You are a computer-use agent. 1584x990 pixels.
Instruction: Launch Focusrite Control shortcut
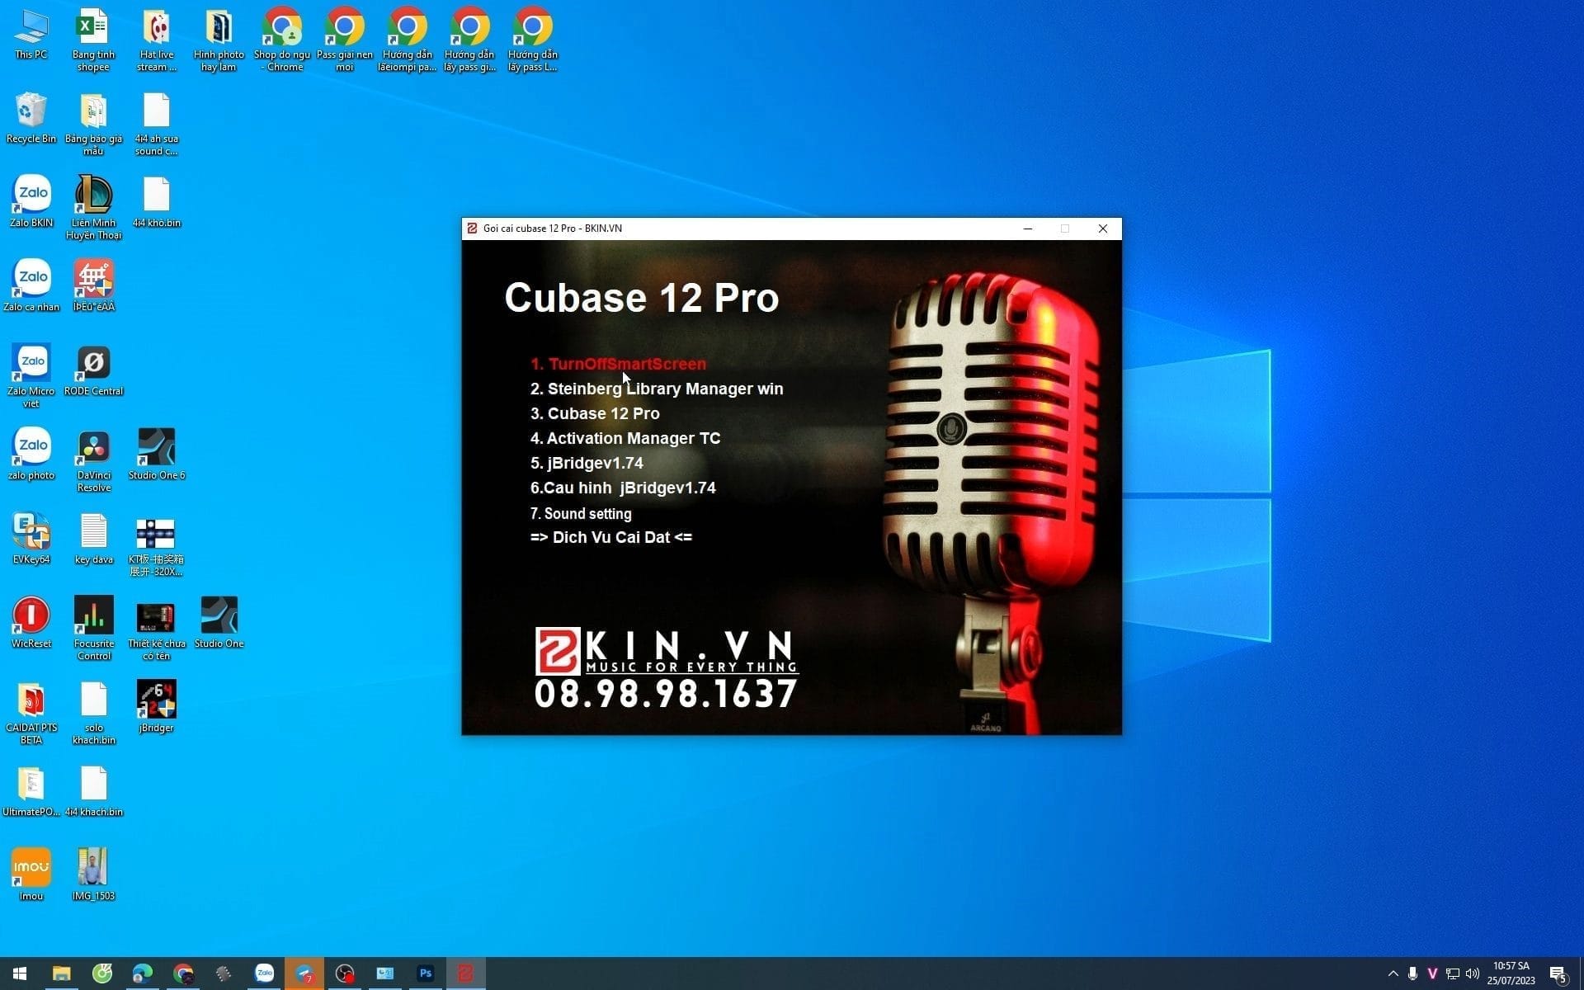click(93, 628)
